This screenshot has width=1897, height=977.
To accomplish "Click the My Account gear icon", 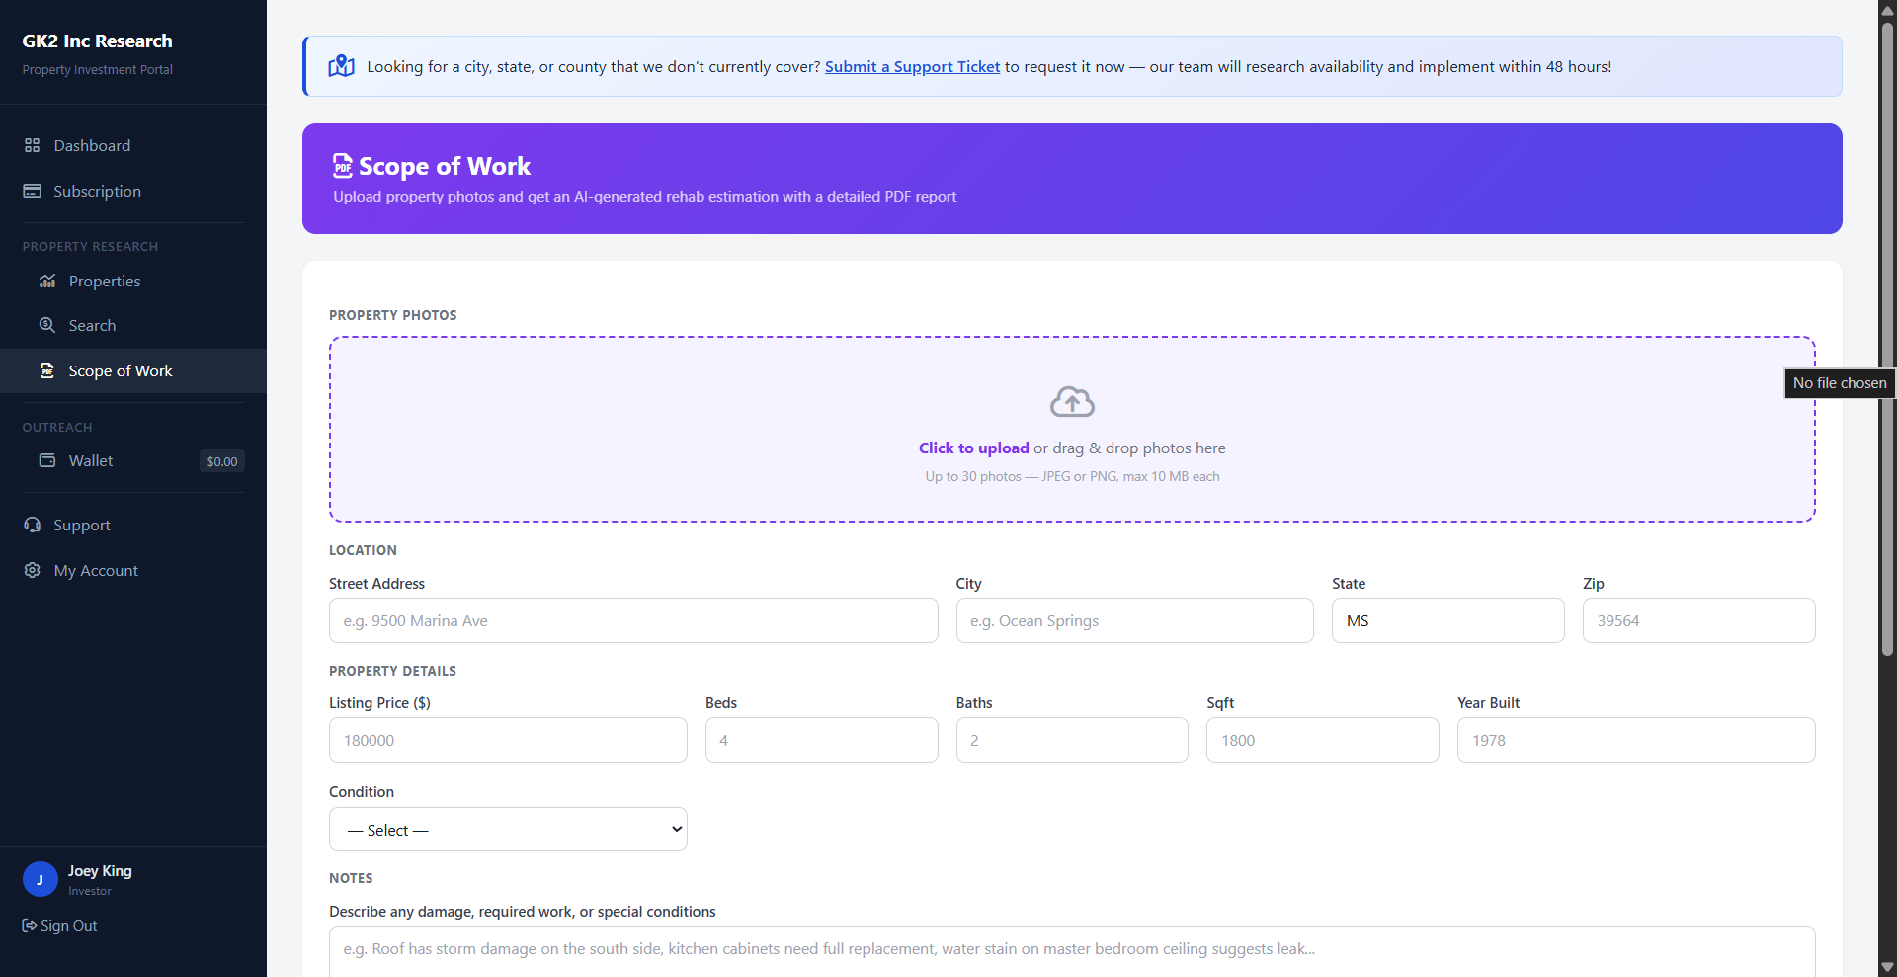I will (x=31, y=570).
